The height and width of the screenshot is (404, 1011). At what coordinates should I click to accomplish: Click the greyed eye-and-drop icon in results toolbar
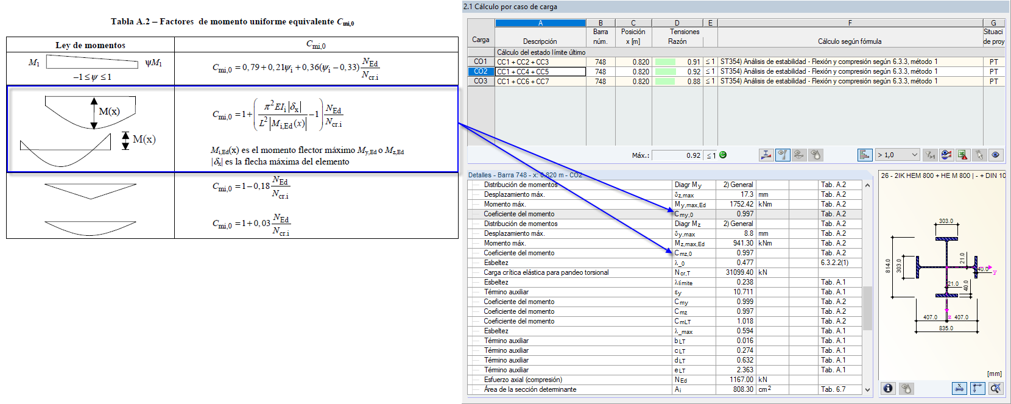pos(815,155)
